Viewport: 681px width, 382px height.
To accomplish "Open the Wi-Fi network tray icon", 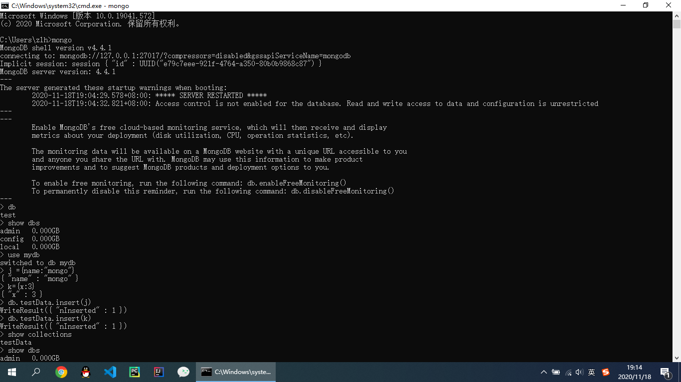I will (568, 372).
